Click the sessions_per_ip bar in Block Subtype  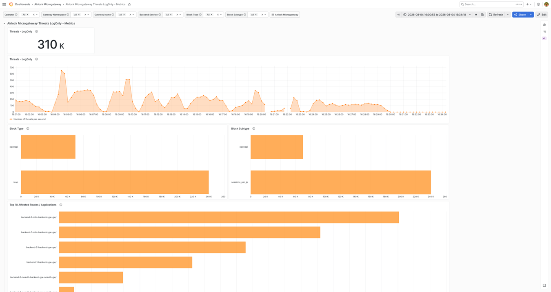point(341,182)
